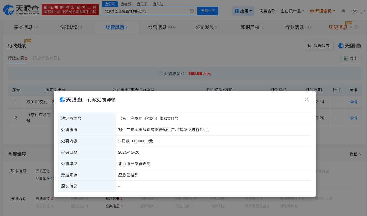
Task: Click the 决定书文号 value in the dialog
Action: (148, 118)
